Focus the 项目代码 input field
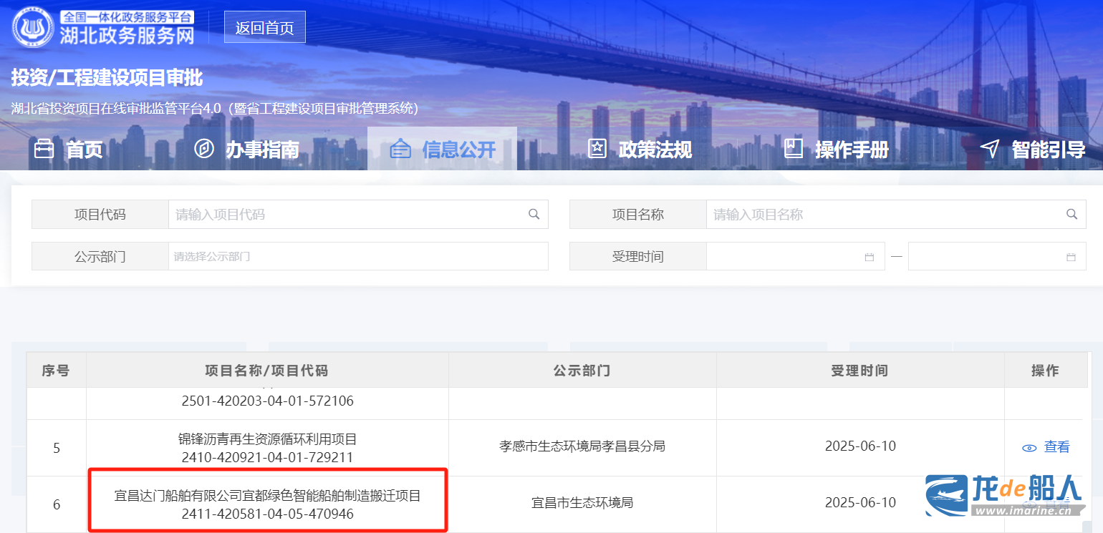 pos(347,214)
